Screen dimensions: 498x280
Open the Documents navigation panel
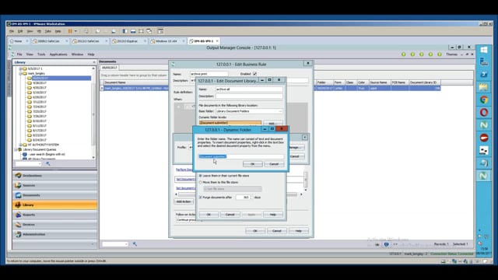[x=54, y=195]
